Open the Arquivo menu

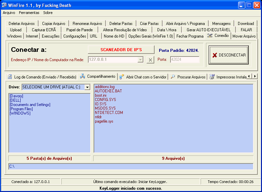9,13
